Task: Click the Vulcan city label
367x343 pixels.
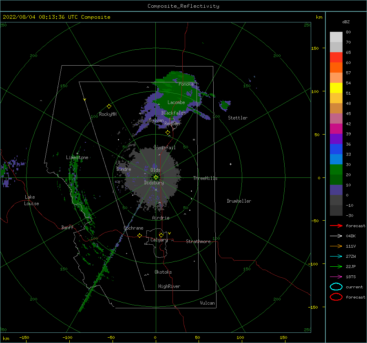Action: (x=208, y=303)
